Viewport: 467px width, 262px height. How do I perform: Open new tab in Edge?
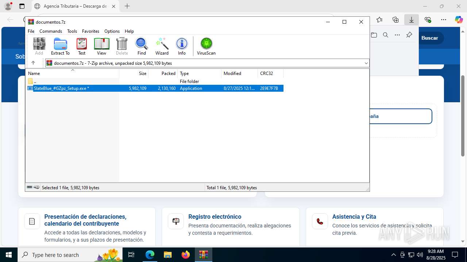tap(127, 6)
